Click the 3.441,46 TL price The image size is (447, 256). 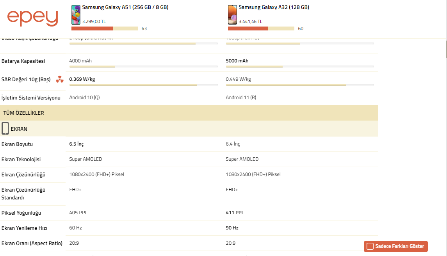pyautogui.click(x=250, y=21)
